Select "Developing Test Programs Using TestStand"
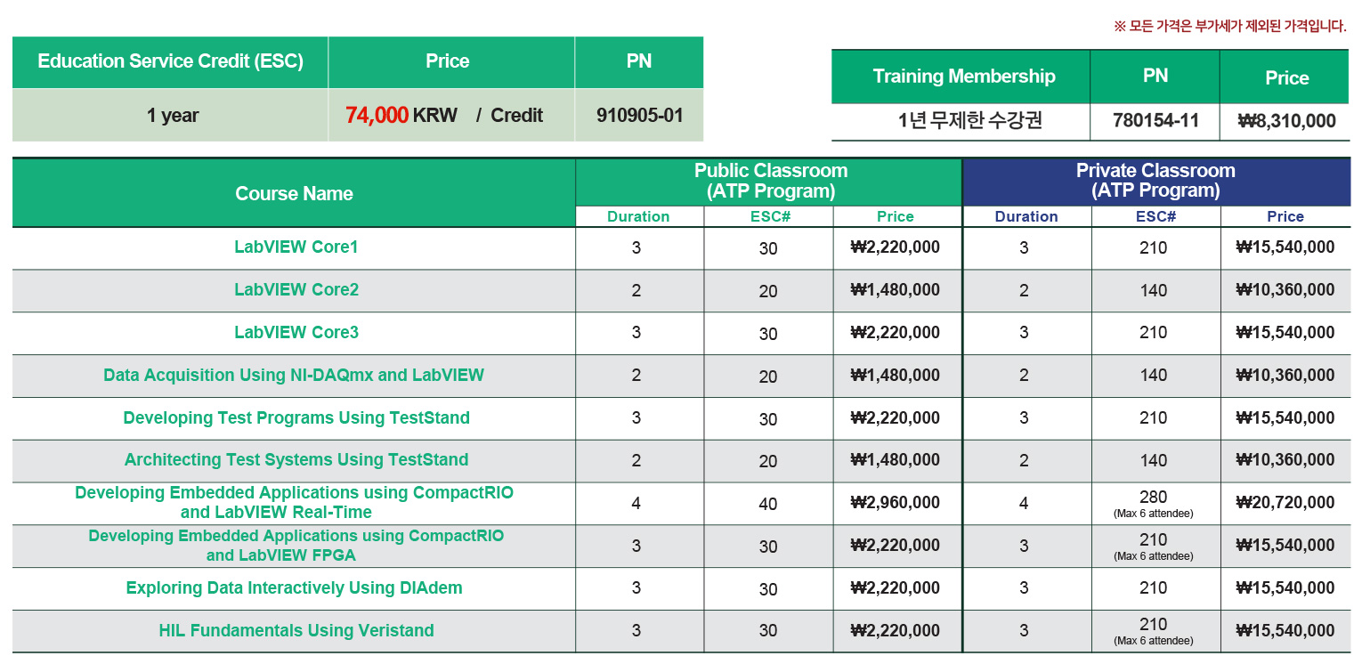This screenshot has width=1362, height=672. click(296, 418)
